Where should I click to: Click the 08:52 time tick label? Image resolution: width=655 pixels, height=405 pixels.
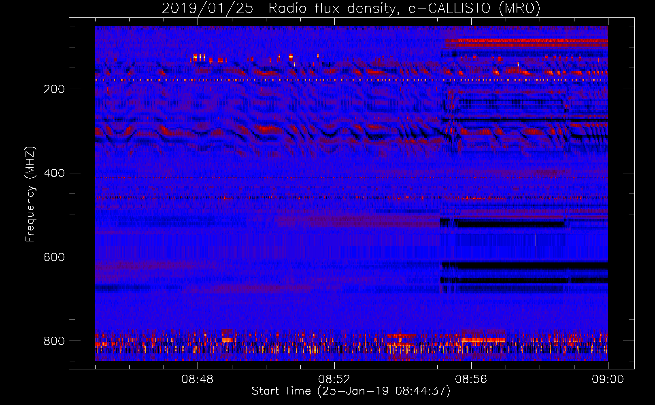click(x=334, y=379)
